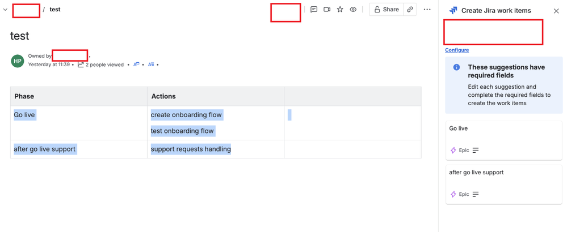Viewport: 567px width, 232px height.
Task: Click the Share button
Action: tap(386, 10)
